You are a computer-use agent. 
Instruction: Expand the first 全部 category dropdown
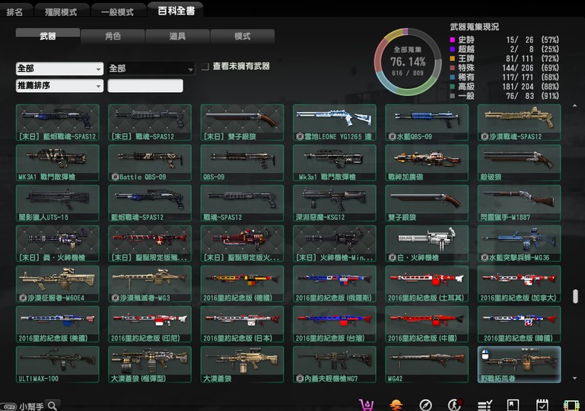pos(59,68)
